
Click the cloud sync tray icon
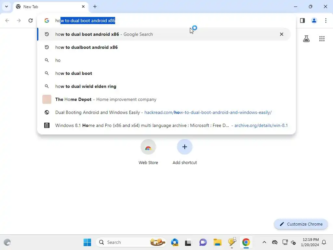point(275,242)
